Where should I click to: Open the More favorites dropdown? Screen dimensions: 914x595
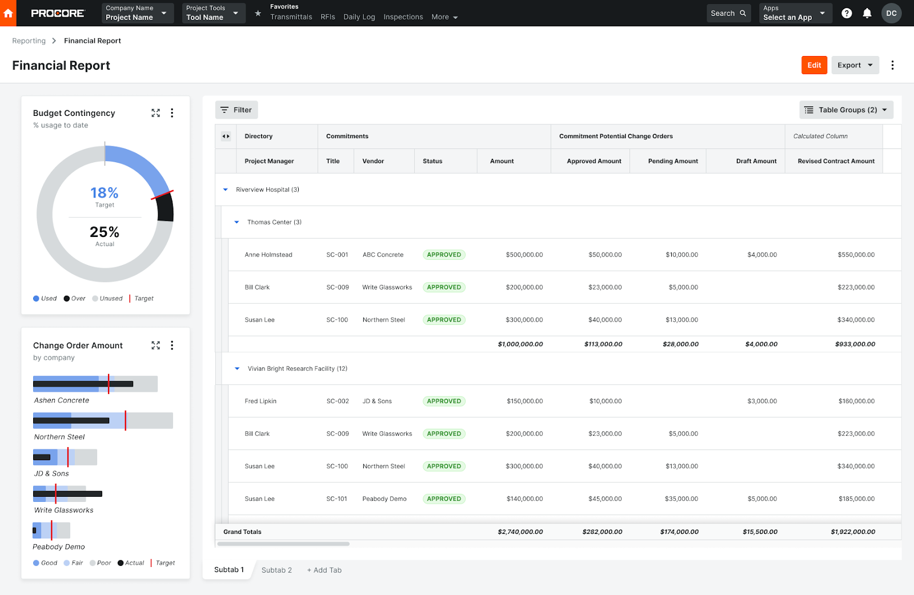[x=444, y=17]
